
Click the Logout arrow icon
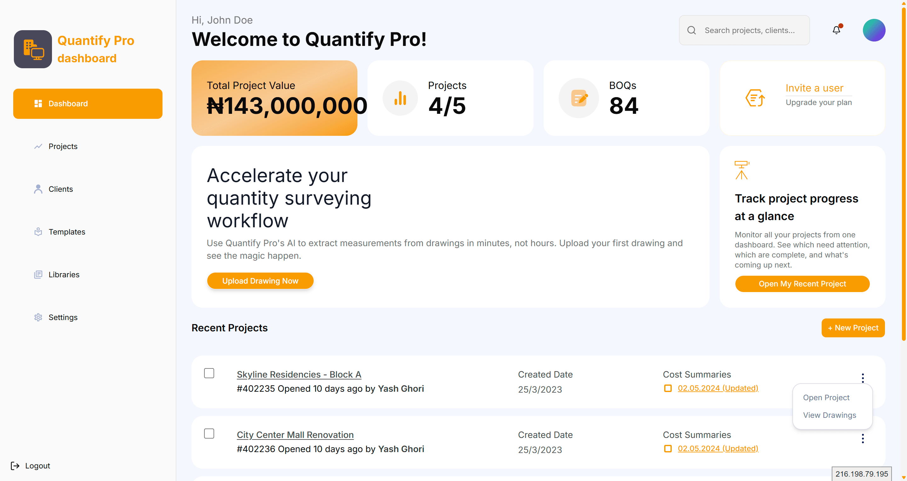tap(15, 466)
